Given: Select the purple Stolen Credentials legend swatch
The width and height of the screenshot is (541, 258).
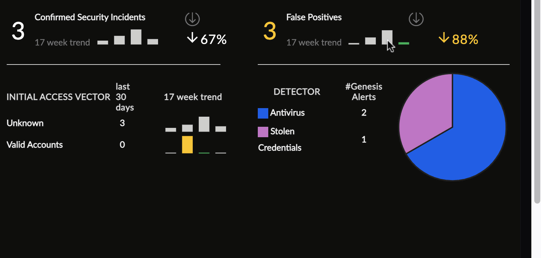Looking at the screenshot, I should click(263, 132).
